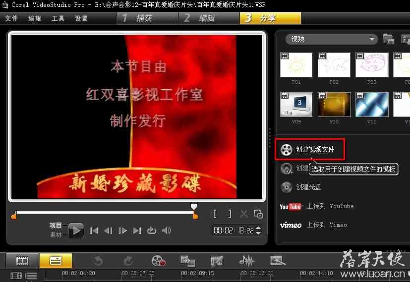Select the V10 video thumbnail

tap(334, 105)
